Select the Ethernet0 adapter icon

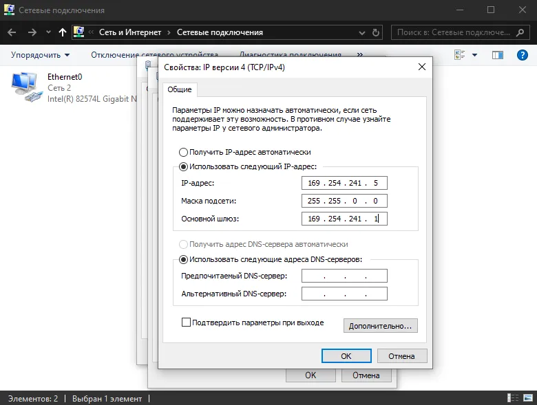click(26, 87)
